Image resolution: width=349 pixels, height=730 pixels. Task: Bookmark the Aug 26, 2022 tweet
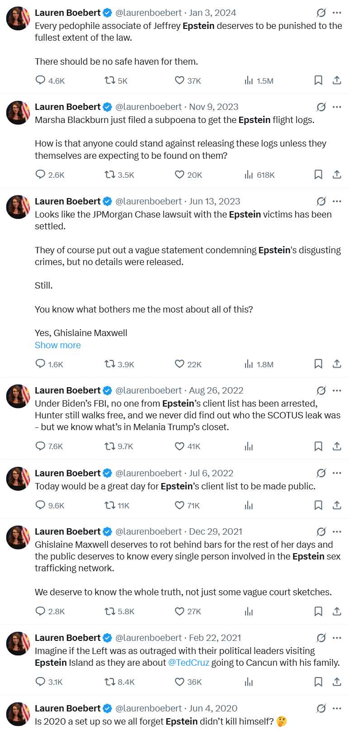(x=318, y=446)
